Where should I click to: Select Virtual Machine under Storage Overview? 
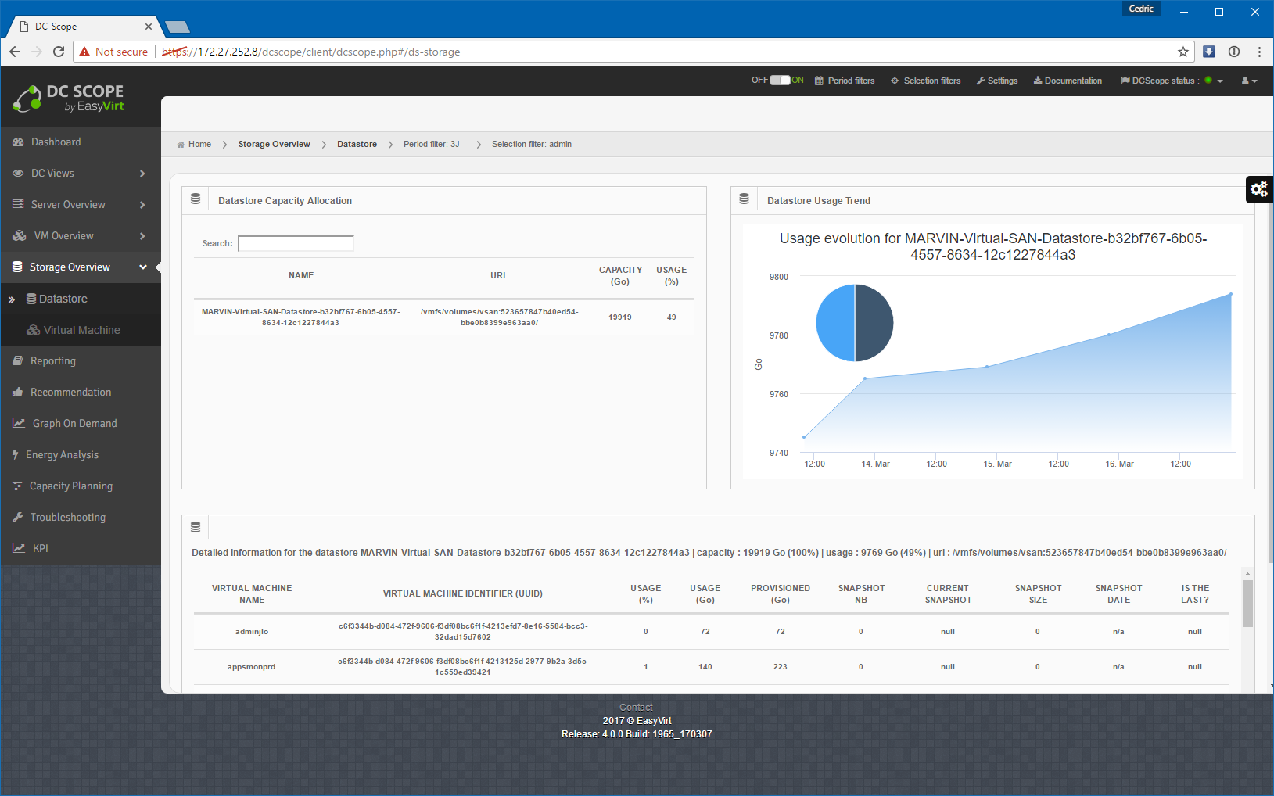(81, 330)
